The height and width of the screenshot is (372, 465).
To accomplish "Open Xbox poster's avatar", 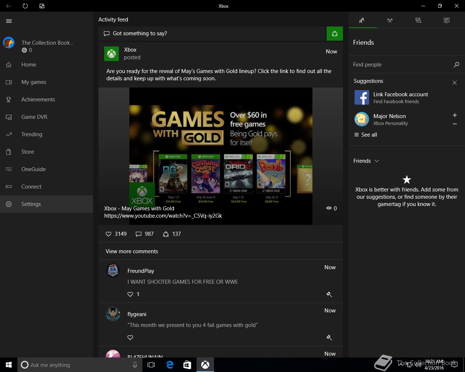I will click(x=112, y=54).
